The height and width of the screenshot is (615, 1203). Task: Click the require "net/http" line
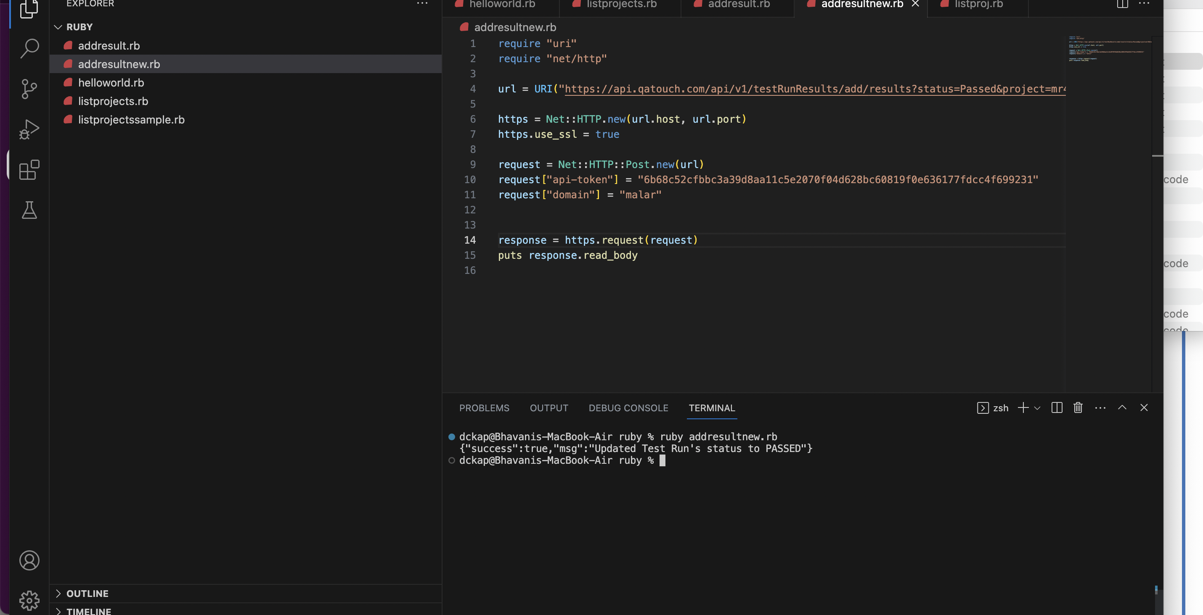tap(552, 58)
